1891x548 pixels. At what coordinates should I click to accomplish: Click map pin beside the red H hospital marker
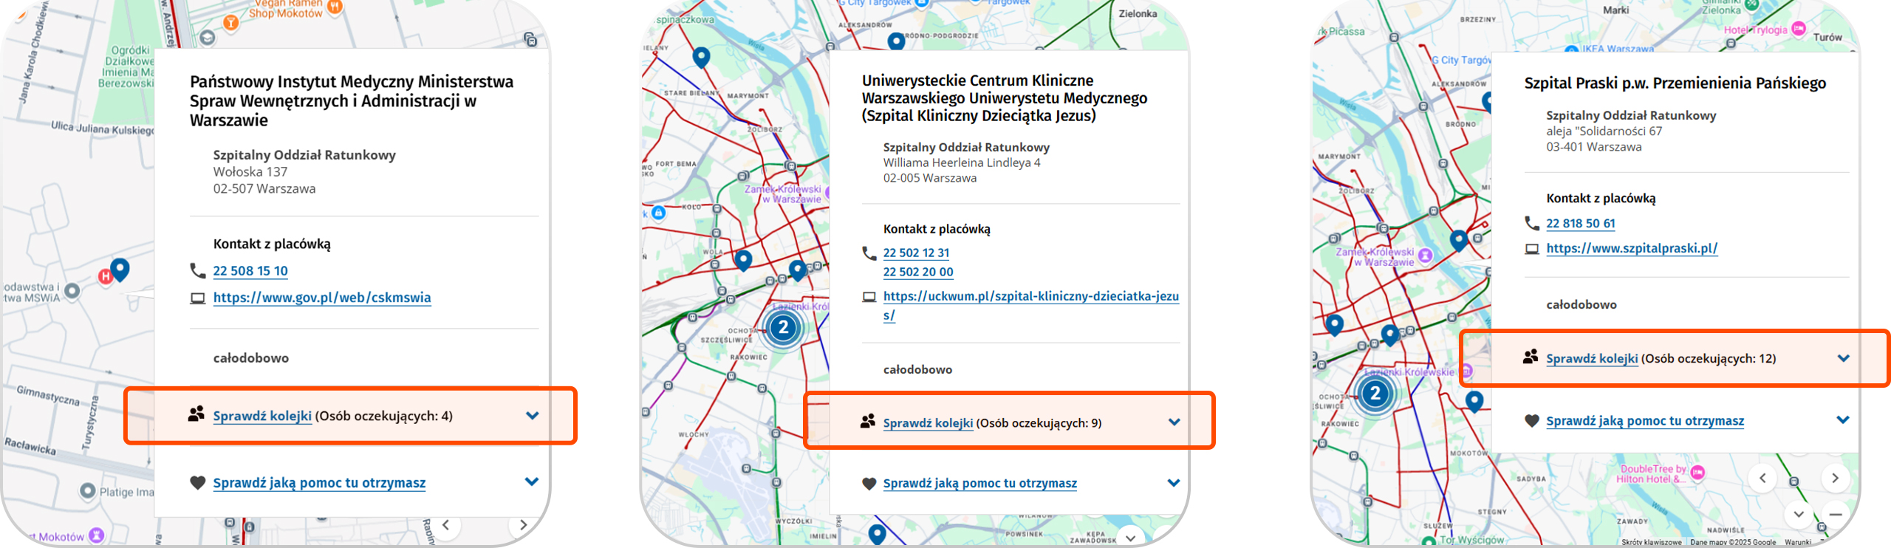click(120, 269)
